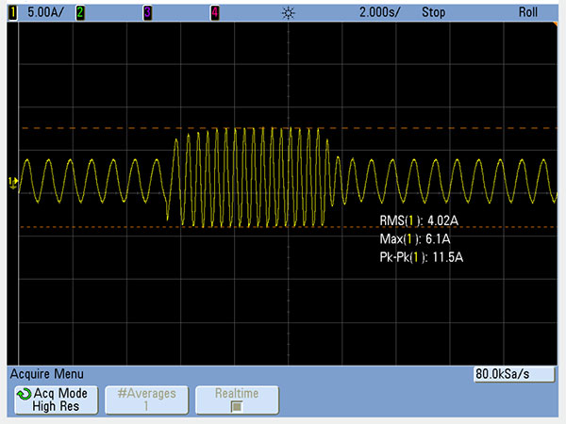Screen dimensions: 566x424
Task: Click the Max(1): 6.1A measurement
Action: click(415, 239)
